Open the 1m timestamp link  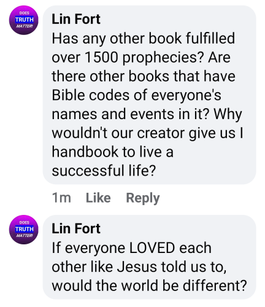(x=61, y=198)
